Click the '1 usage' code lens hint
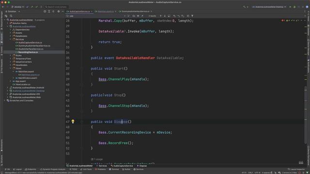 point(97,159)
